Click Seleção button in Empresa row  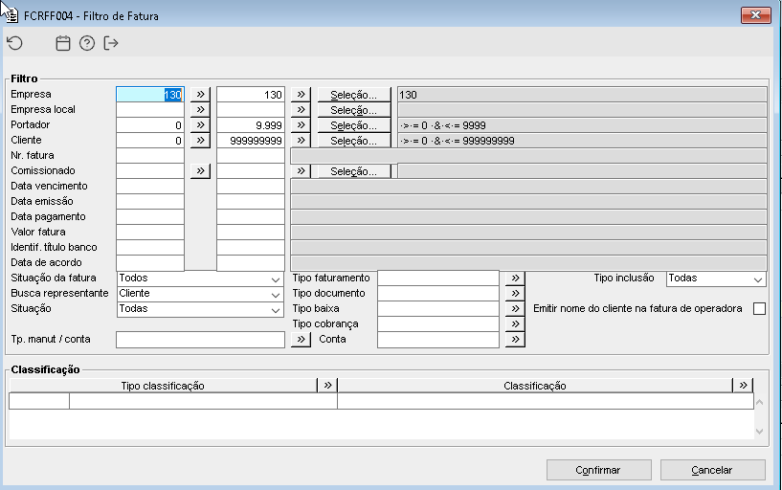point(354,95)
